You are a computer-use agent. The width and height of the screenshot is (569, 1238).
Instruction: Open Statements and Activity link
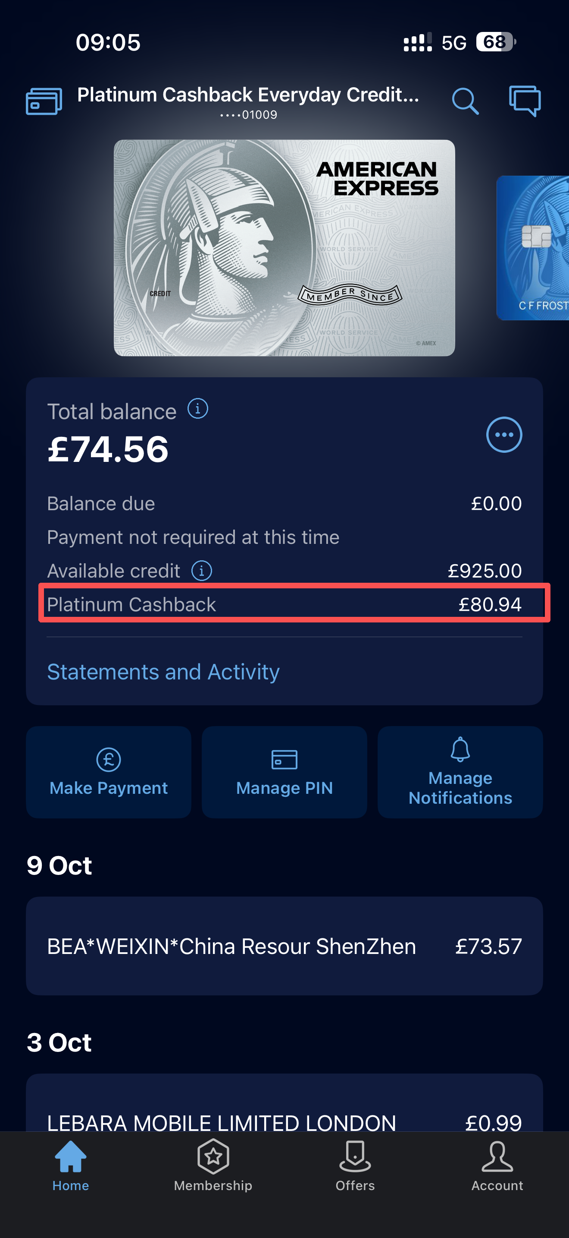[x=163, y=672]
